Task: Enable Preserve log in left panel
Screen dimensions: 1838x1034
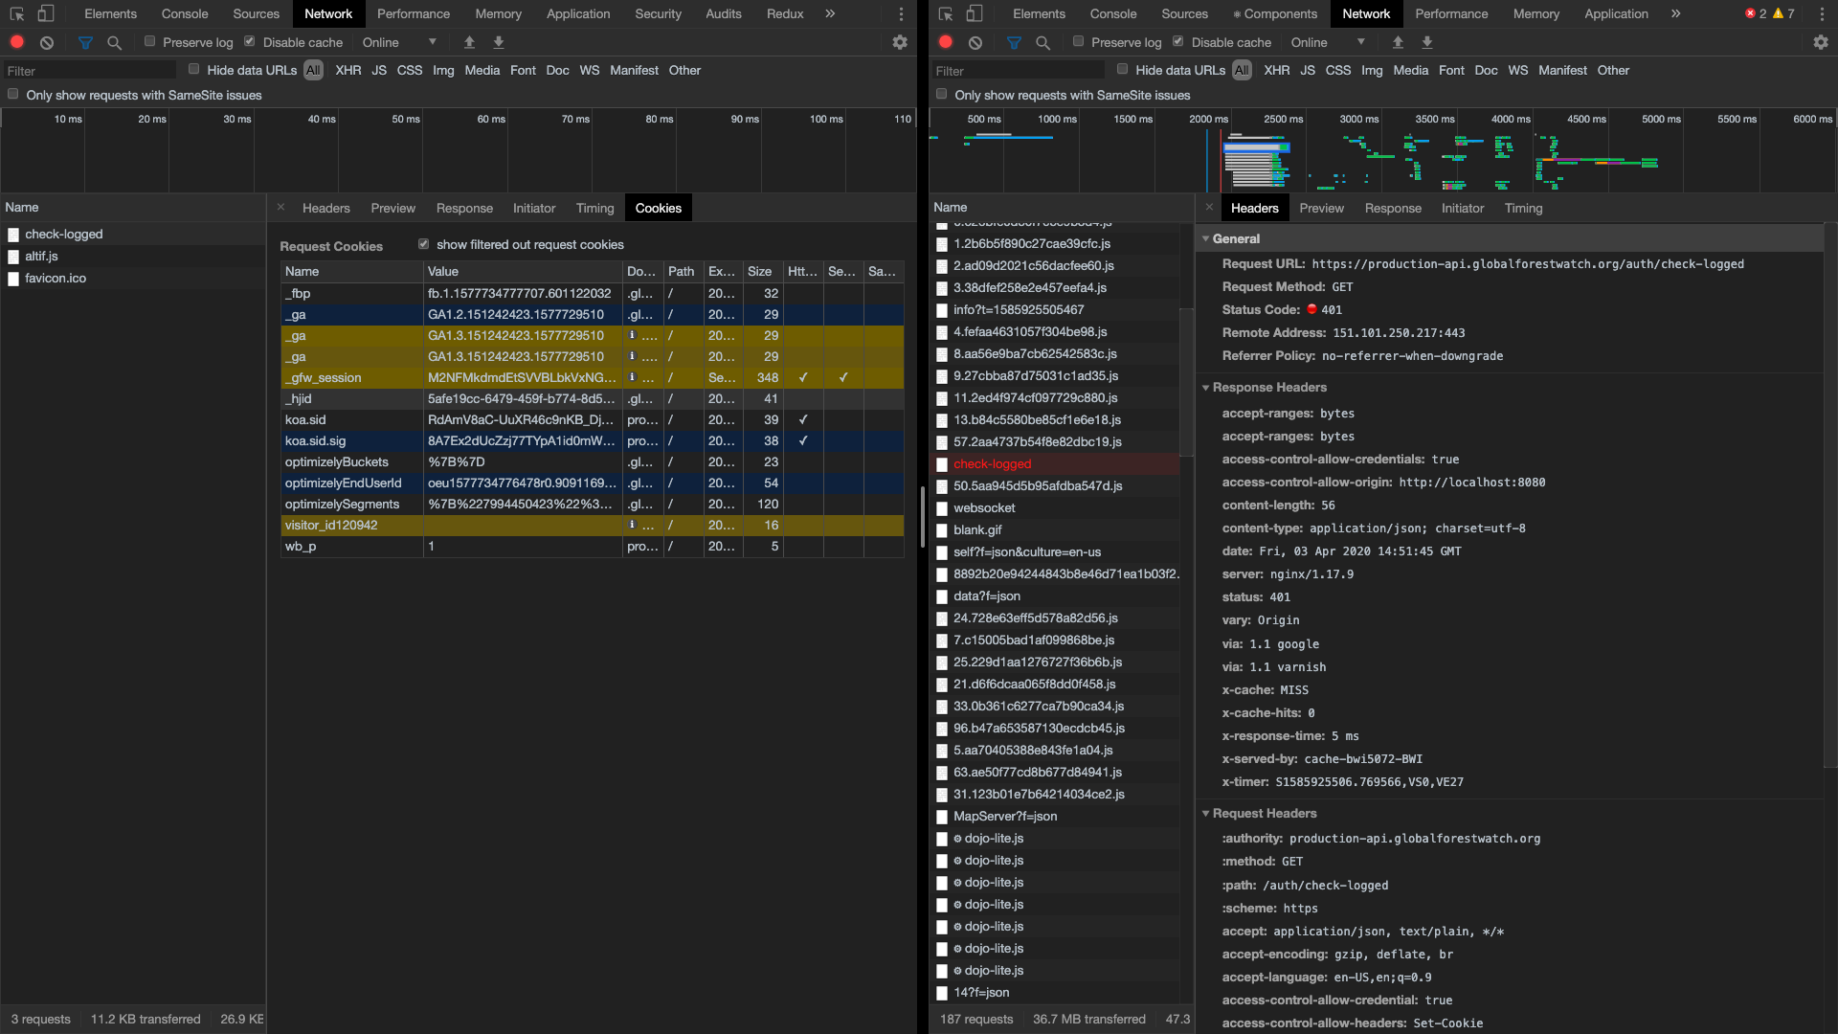Action: [150, 42]
